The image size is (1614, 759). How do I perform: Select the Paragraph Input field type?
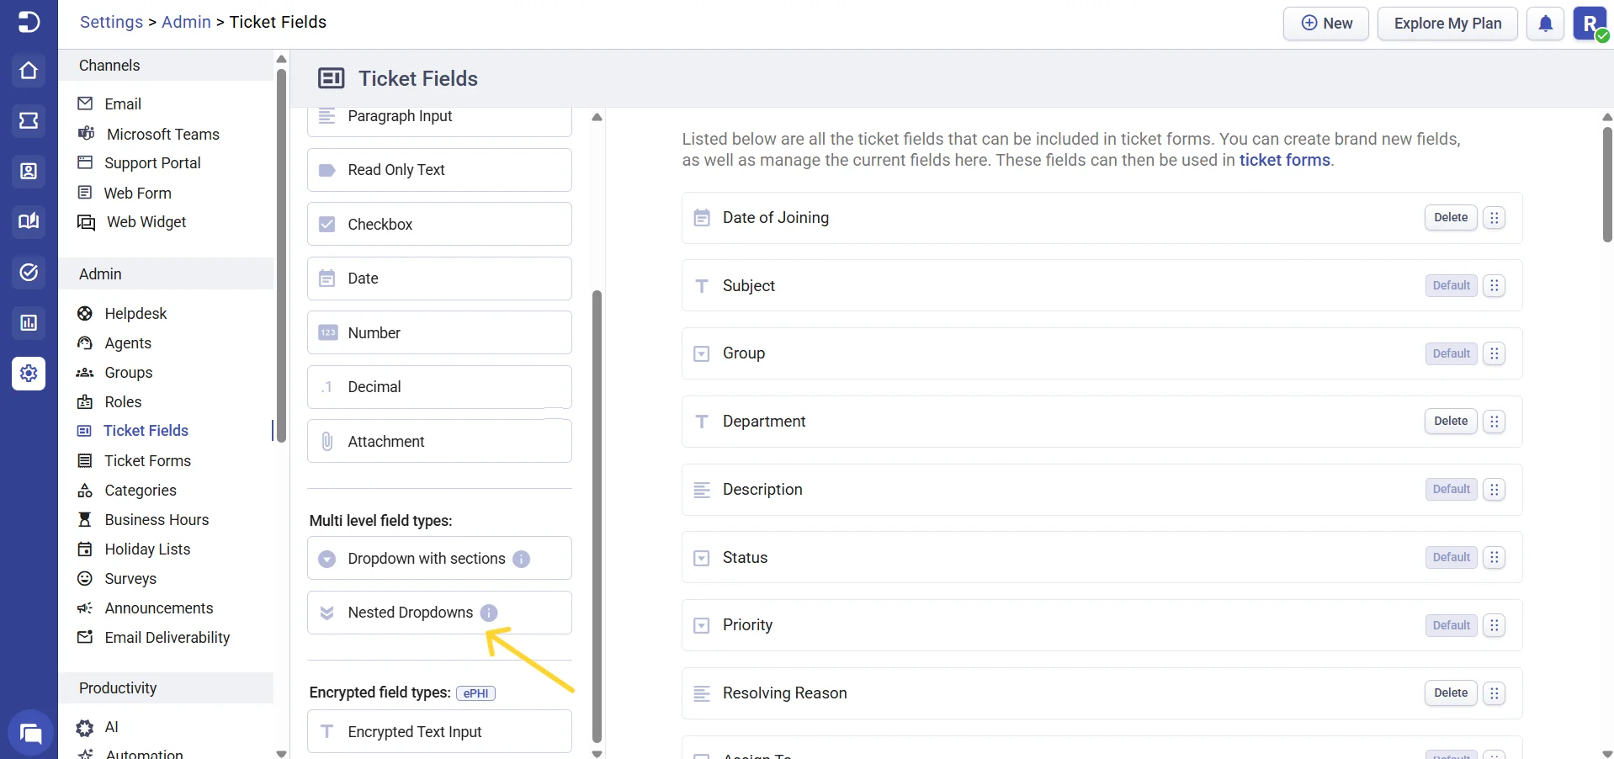[439, 121]
